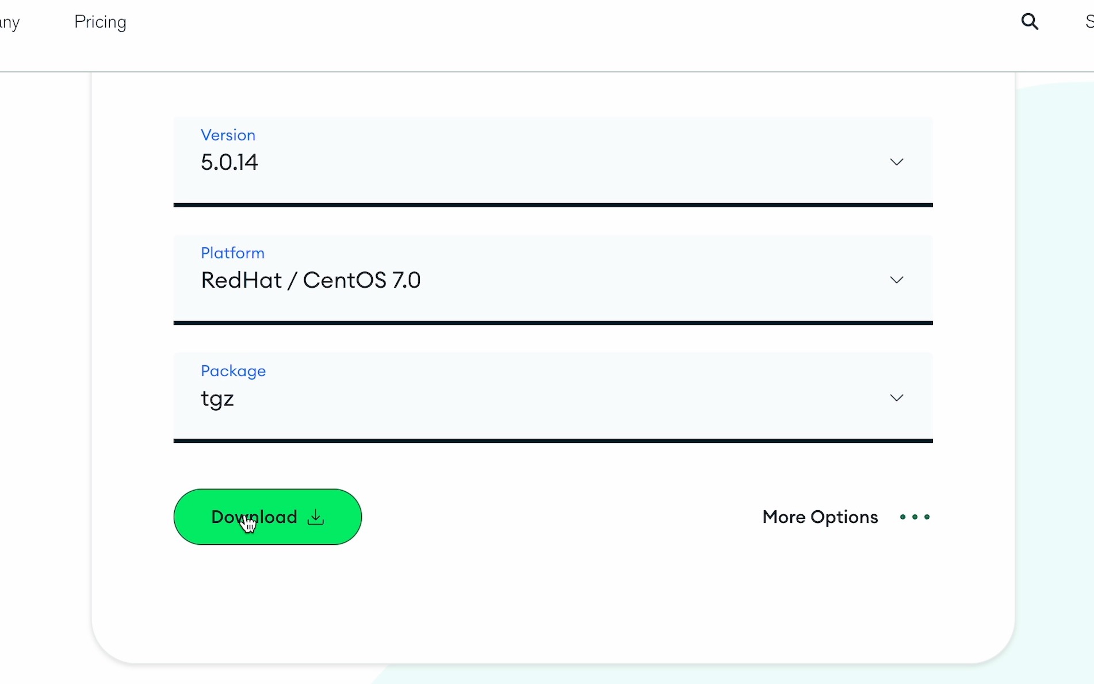
Task: Select the tgz package field
Action: (553, 398)
